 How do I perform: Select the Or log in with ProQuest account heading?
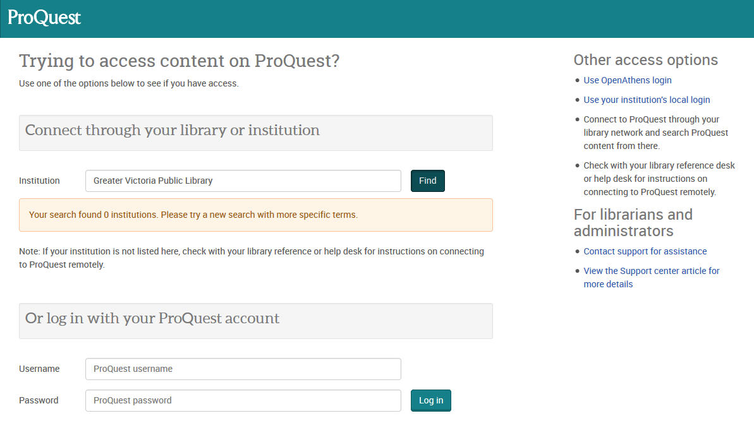point(152,318)
